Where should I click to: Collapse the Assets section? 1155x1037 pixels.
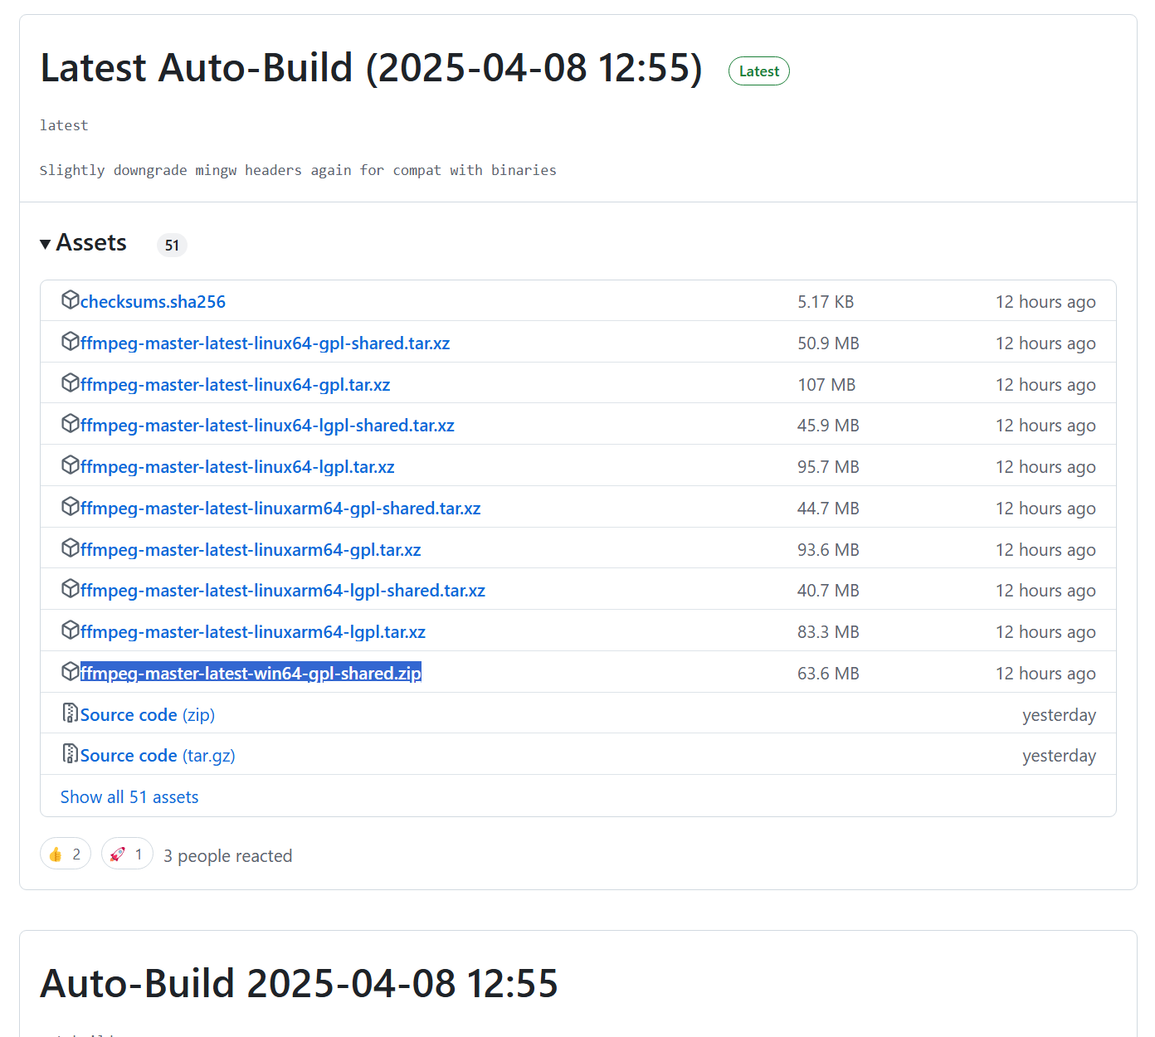(x=84, y=243)
